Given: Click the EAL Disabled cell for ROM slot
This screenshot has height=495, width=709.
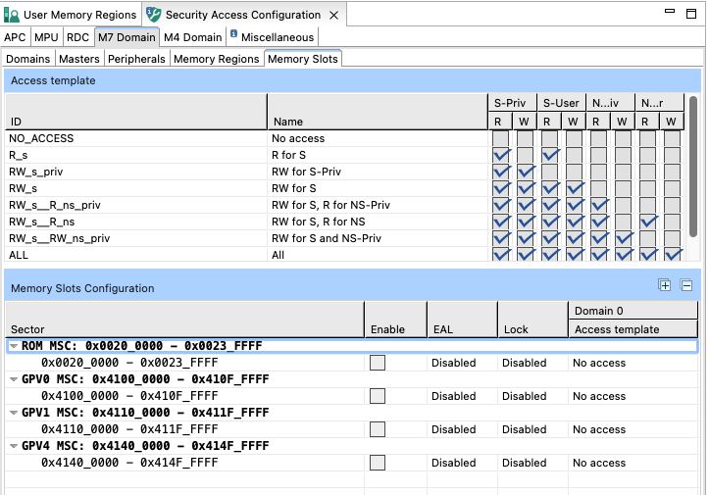Looking at the screenshot, I should (453, 363).
